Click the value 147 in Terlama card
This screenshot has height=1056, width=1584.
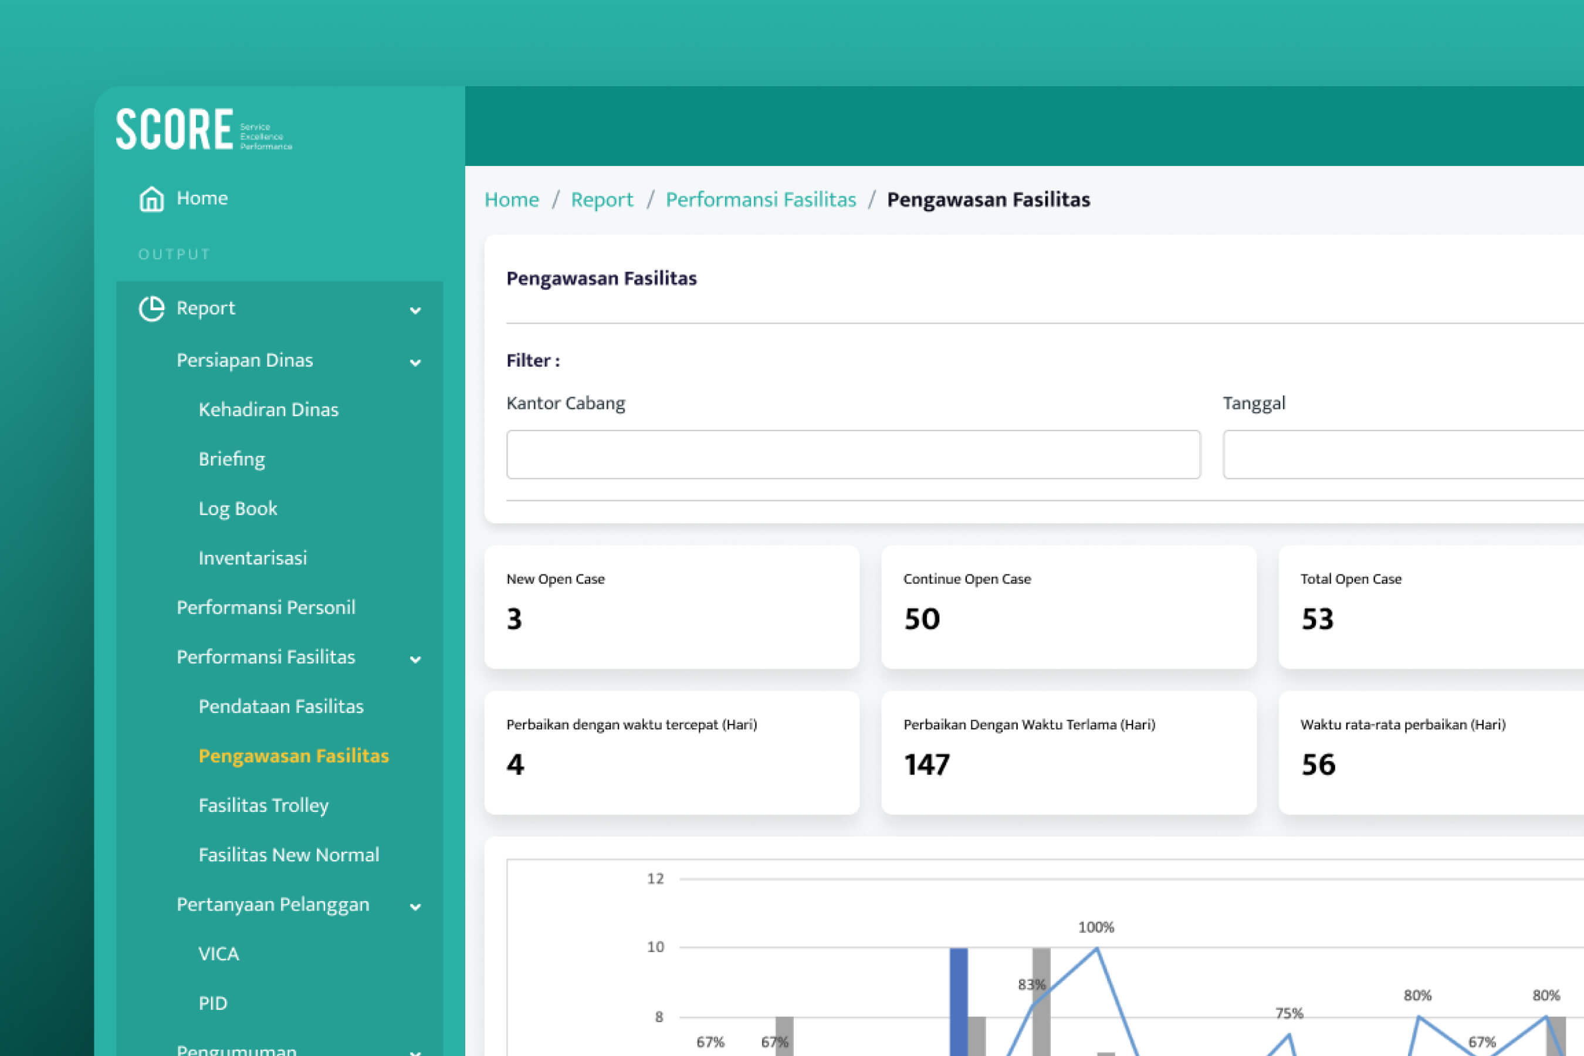927,764
